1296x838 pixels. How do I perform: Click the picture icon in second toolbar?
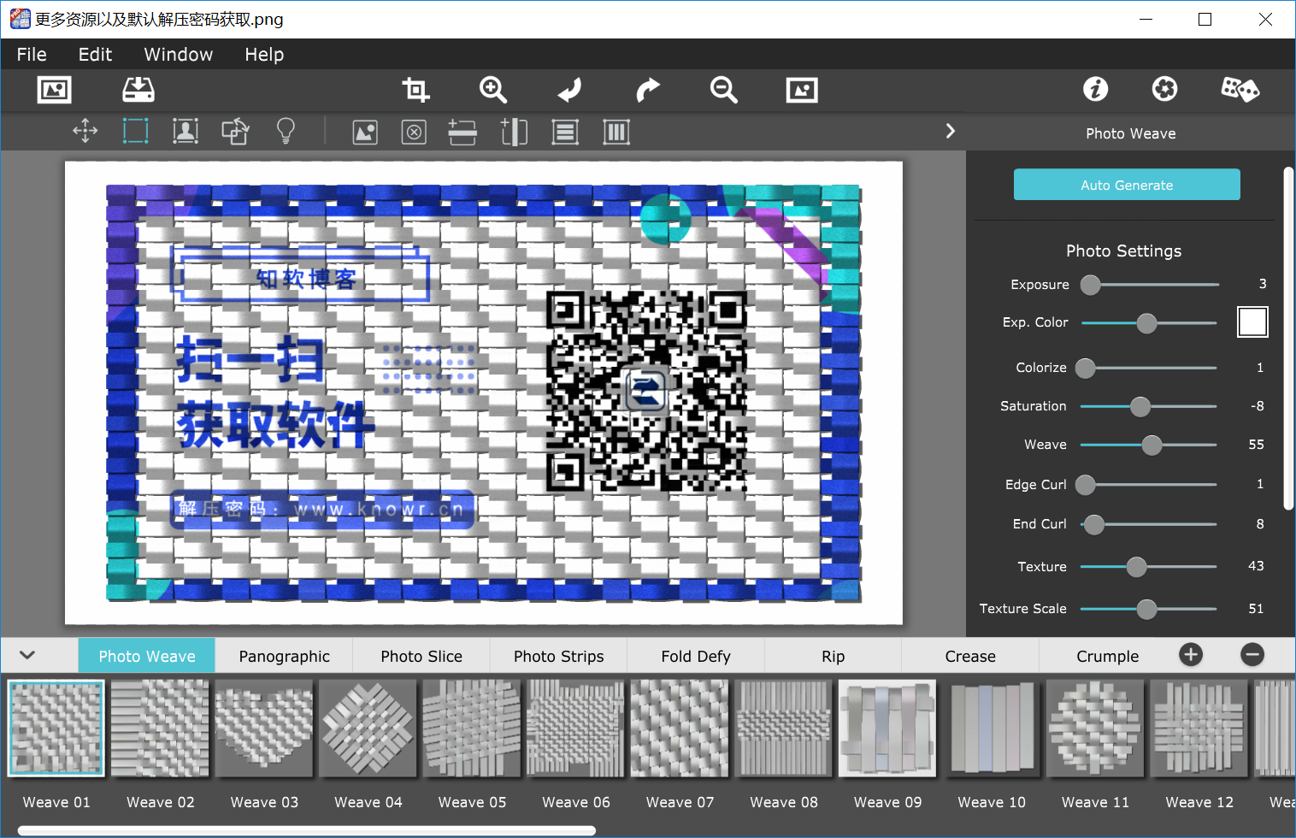365,133
